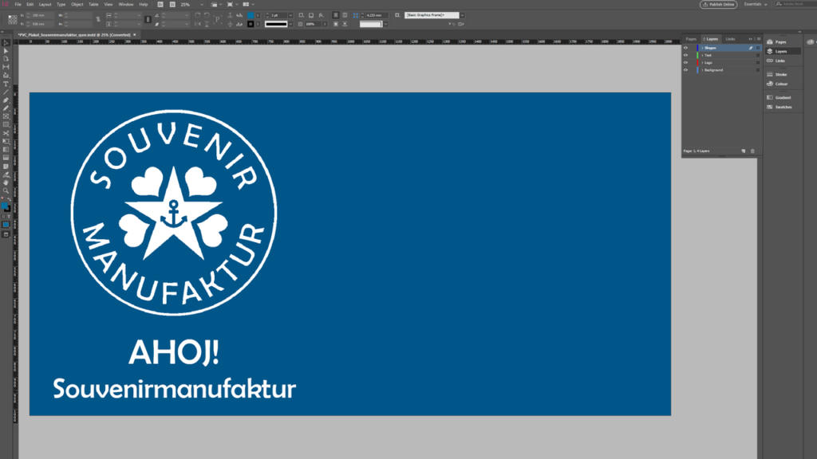Viewport: 817px width, 459px height.
Task: Choose the Hand tool
Action: [x=6, y=182]
